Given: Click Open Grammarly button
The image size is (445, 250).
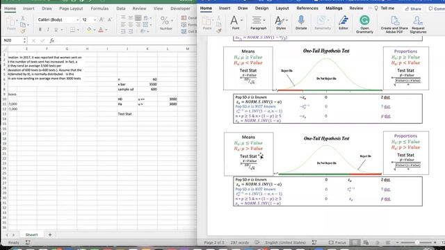Looking at the screenshot, I should (x=364, y=24).
